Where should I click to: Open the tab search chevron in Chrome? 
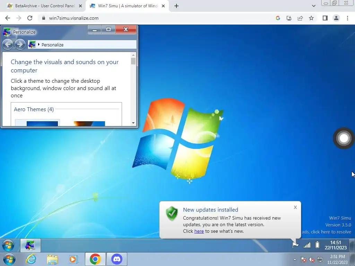pos(313,6)
